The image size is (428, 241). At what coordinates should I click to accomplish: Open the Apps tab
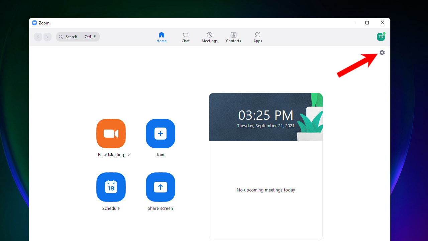pos(257,37)
